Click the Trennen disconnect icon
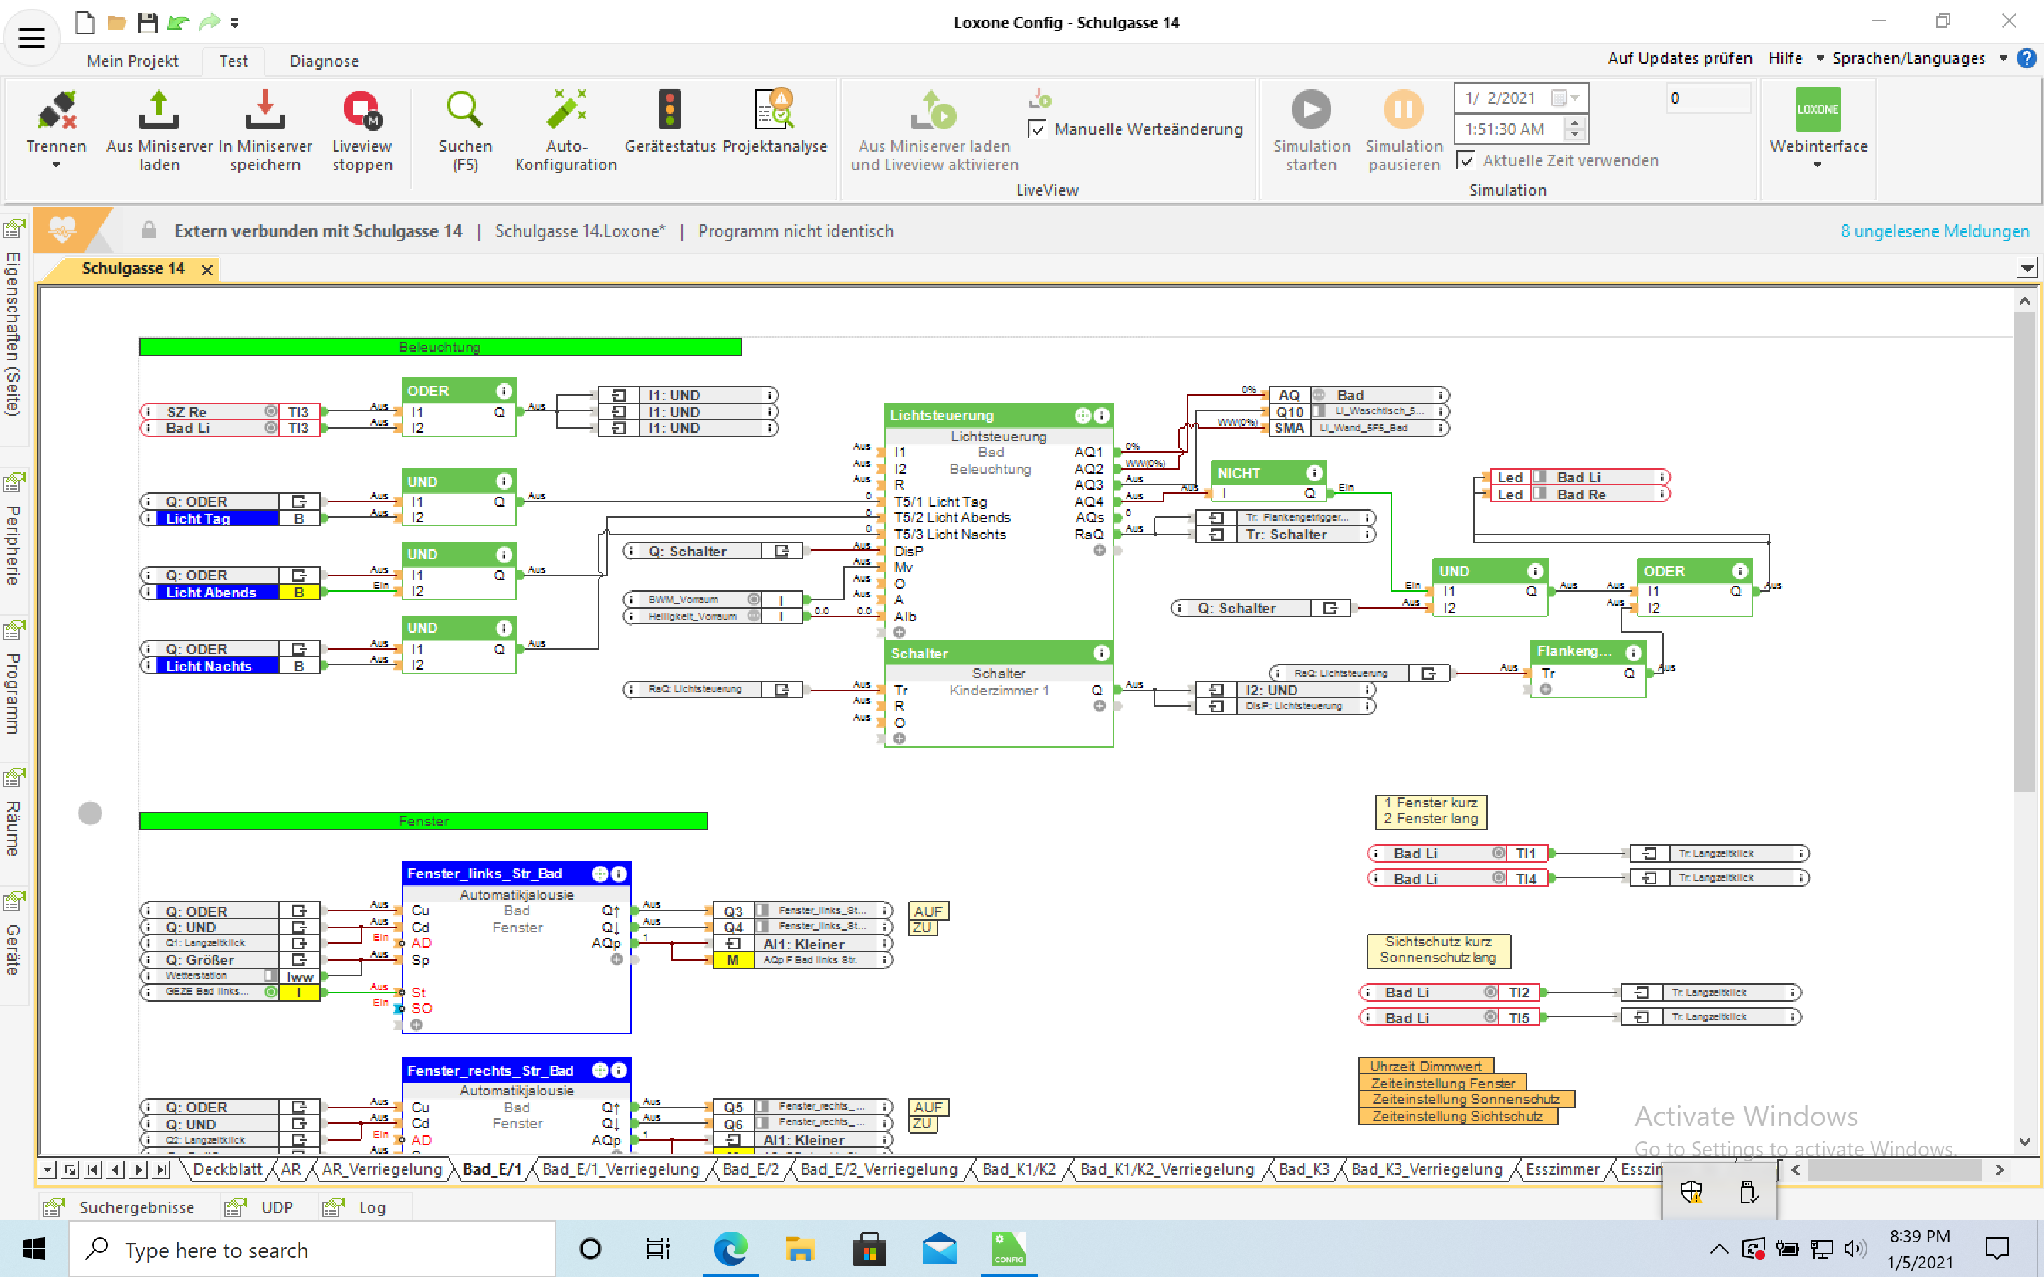Viewport: 2044px width, 1277px height. (x=56, y=111)
